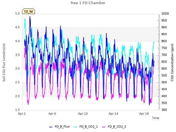Screen dimensions: 176x132
Task: Click the Apr 6 x-axis tick label
Action: (52, 114)
